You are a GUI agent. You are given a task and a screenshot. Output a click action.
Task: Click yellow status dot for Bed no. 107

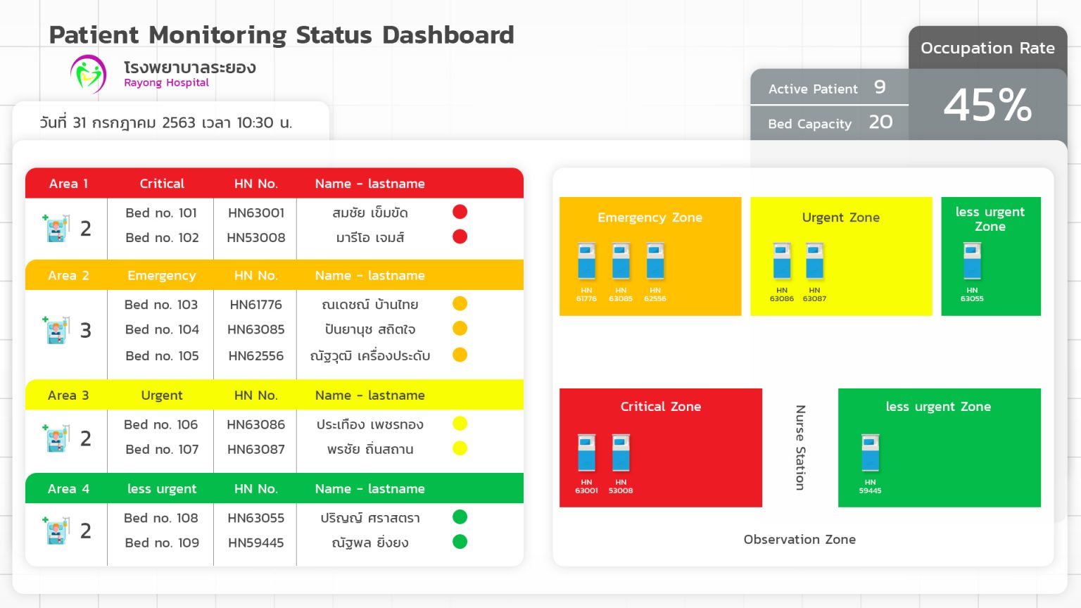(460, 448)
